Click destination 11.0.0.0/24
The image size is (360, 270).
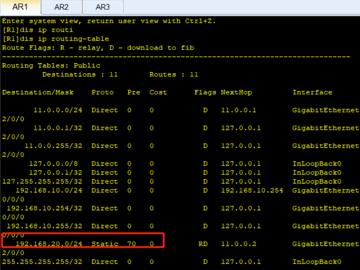point(58,110)
